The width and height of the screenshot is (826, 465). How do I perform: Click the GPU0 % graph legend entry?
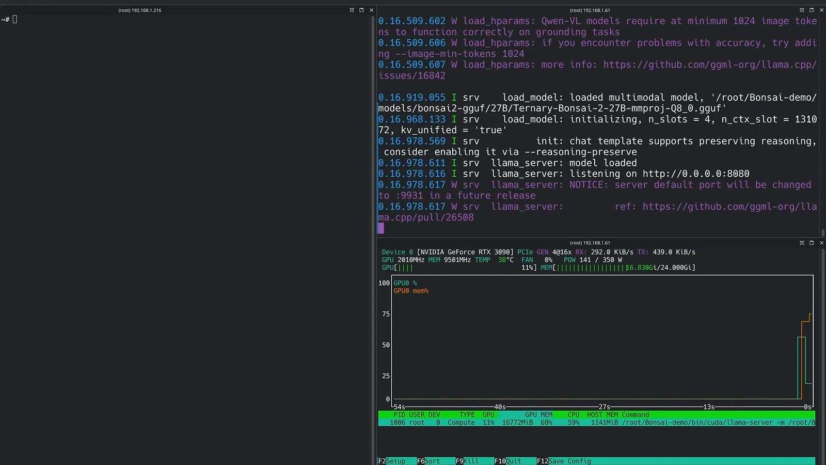pos(405,283)
